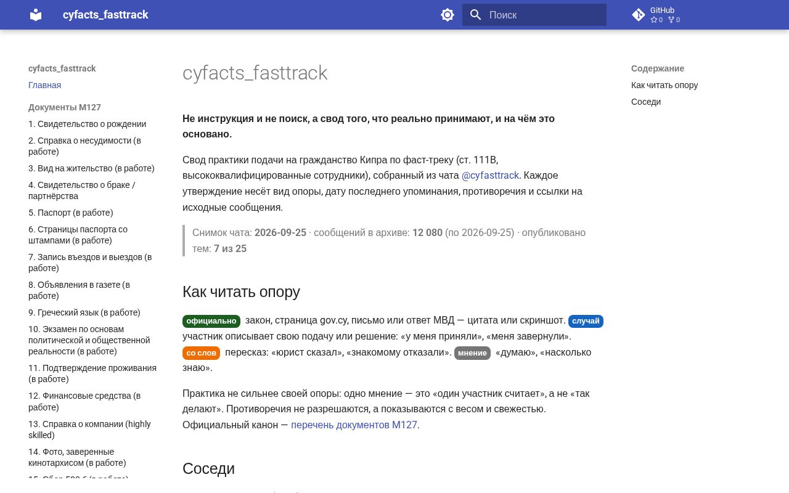
Task: Click the search magnifier icon
Action: [475, 15]
